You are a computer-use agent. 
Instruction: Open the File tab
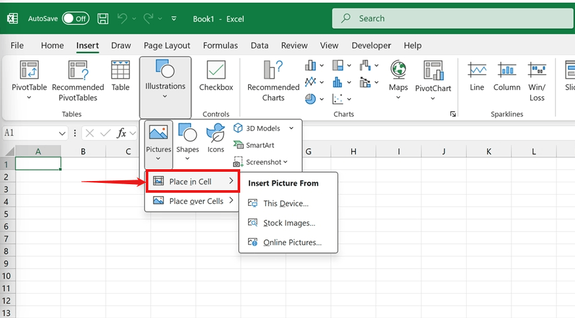tap(17, 45)
